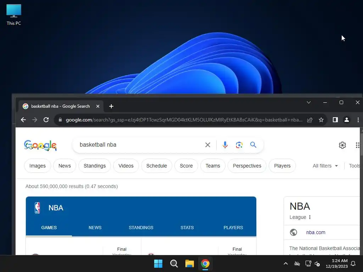Open the clock and date flyout

click(337, 263)
